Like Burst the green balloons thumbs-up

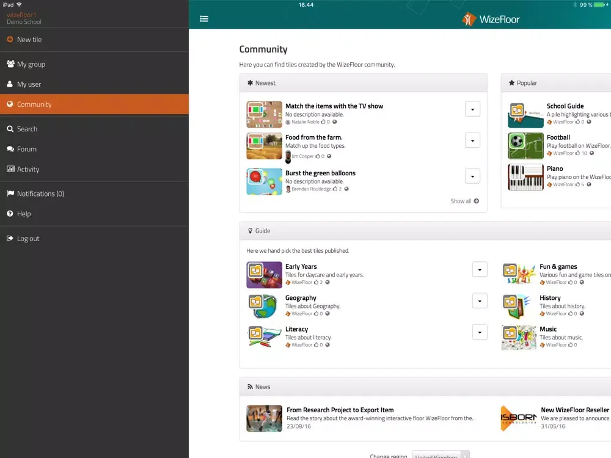335,189
